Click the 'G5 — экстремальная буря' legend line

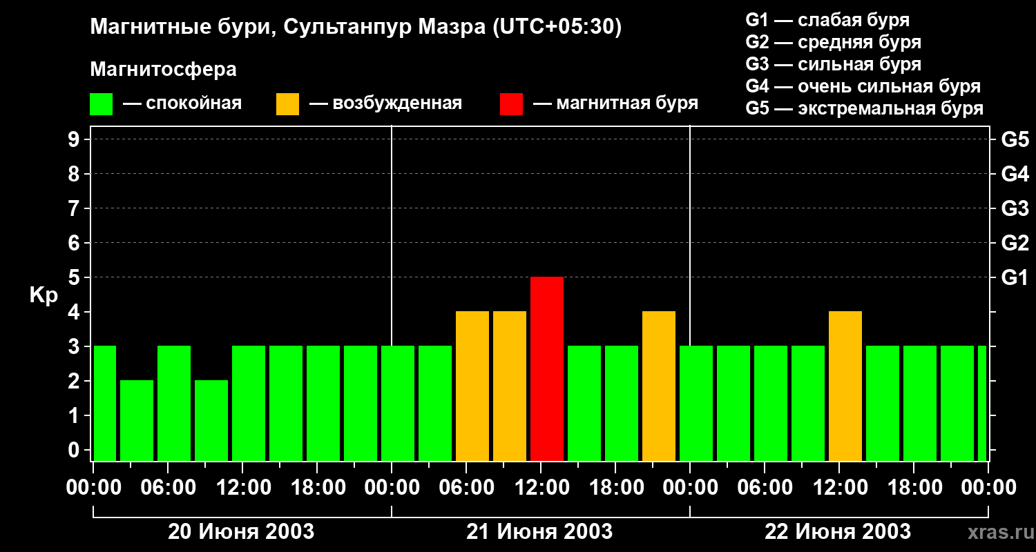(x=865, y=108)
